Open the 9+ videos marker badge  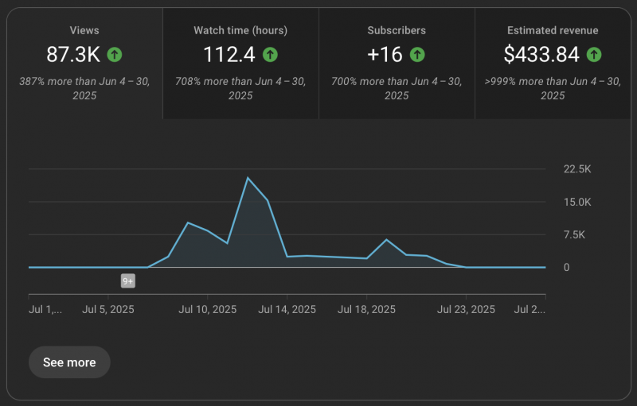(x=127, y=281)
